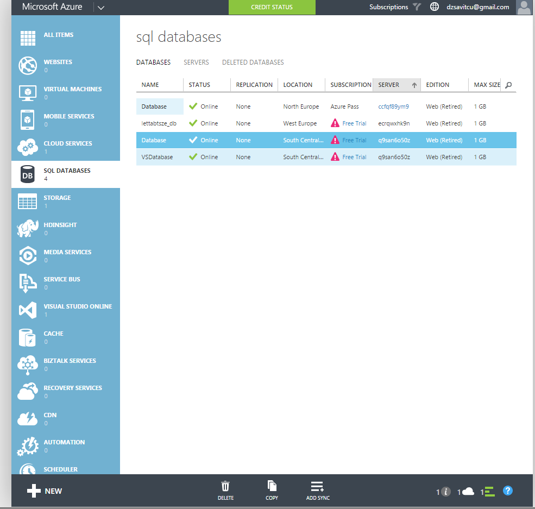
Task: Open the language globe icon
Action: (x=435, y=7)
